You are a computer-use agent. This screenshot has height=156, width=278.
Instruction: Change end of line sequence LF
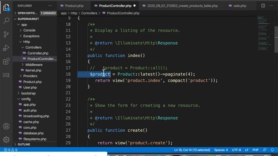click(x=247, y=150)
